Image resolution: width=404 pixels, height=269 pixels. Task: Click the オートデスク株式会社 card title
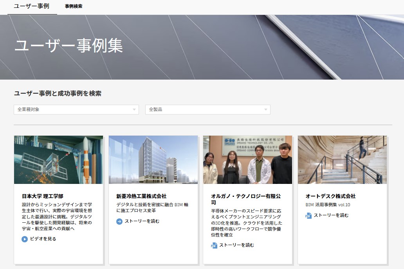(x=330, y=196)
